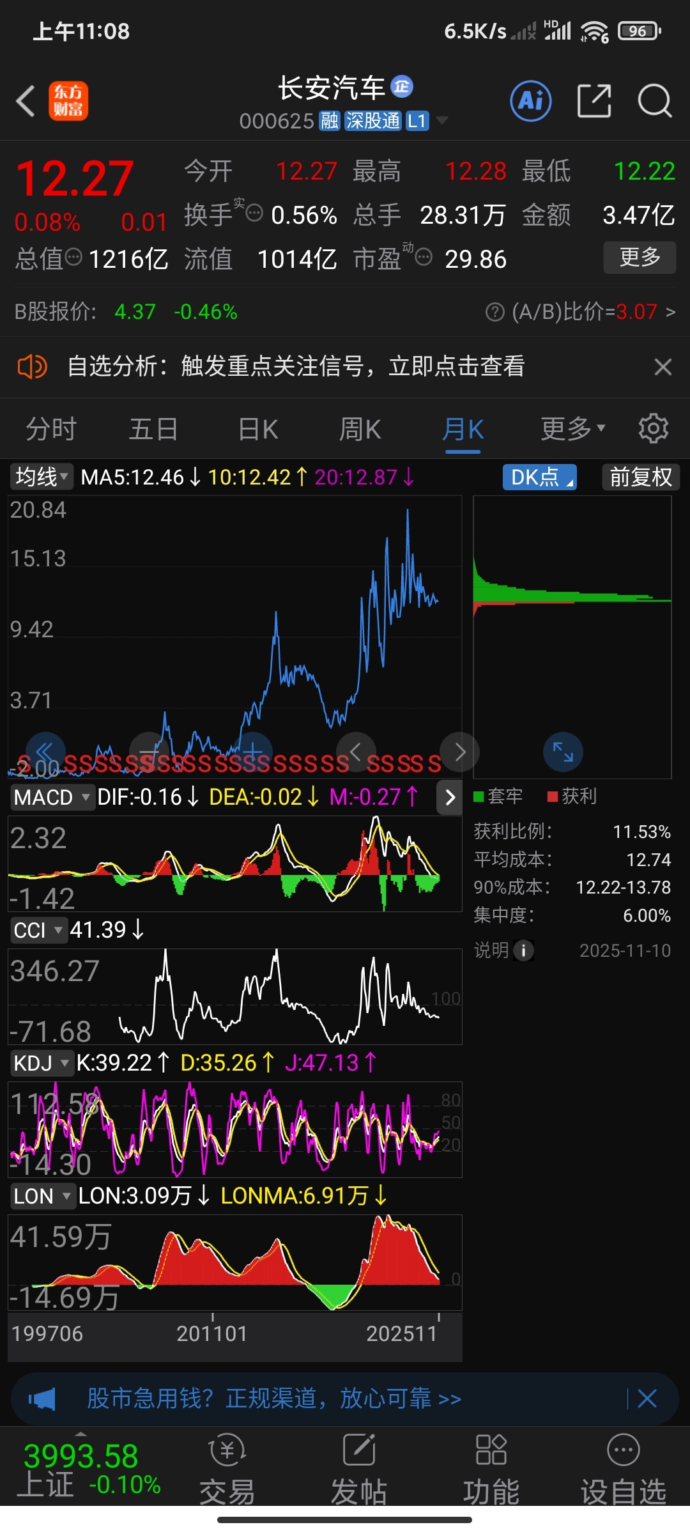The image size is (690, 1534).
Task: Zoom in the K-line chart (plus)
Action: point(252,752)
